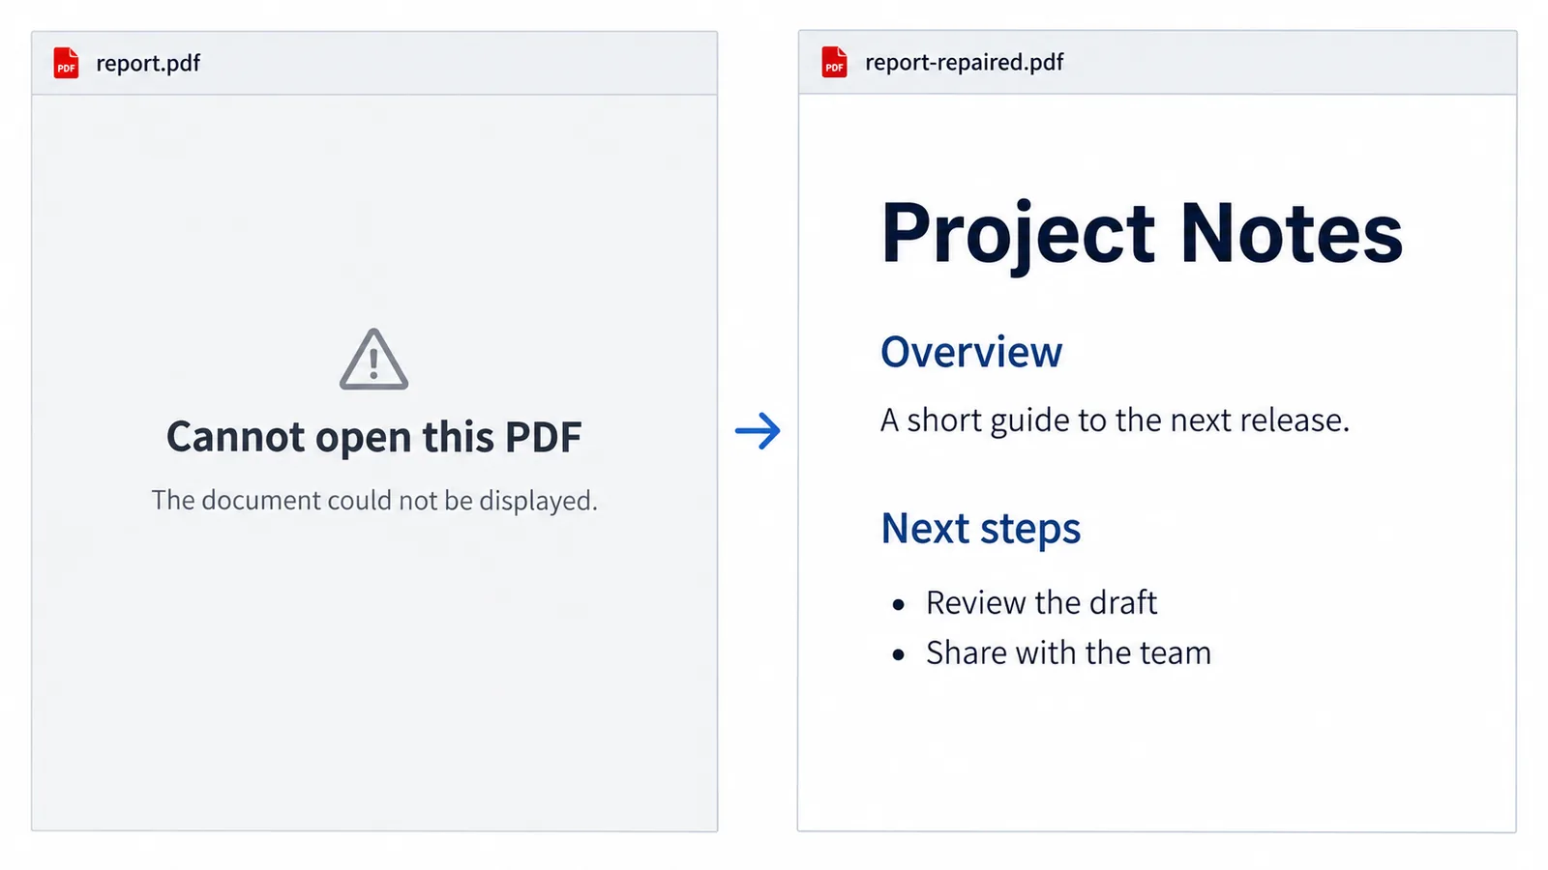The image size is (1548, 870).
Task: Click the 'Cannot open this PDF' message
Action: pyautogui.click(x=374, y=437)
